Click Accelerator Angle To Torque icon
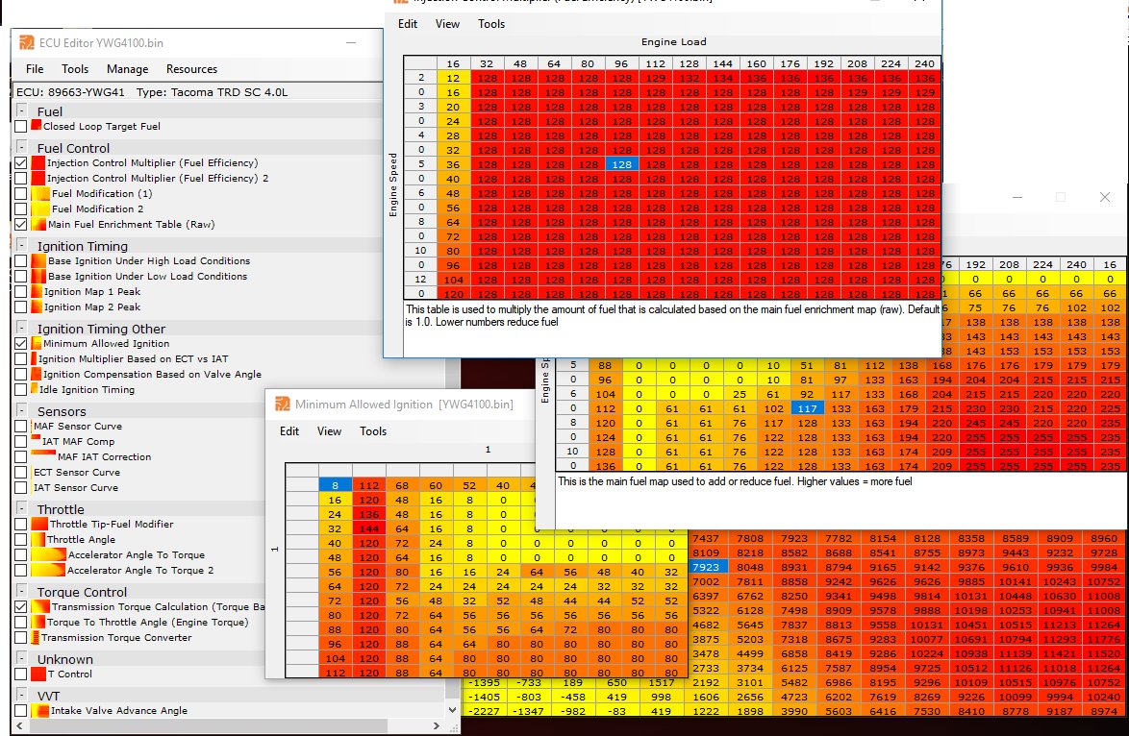 pos(48,554)
